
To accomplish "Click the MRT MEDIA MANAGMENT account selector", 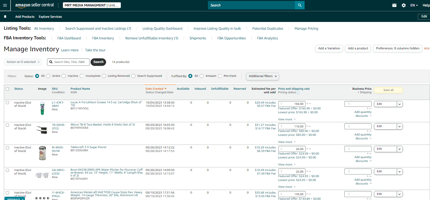I will (x=92, y=5).
